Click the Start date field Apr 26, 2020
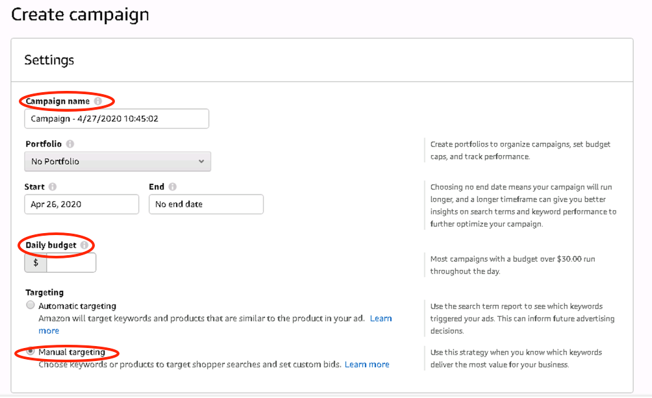652x398 pixels. click(x=82, y=205)
